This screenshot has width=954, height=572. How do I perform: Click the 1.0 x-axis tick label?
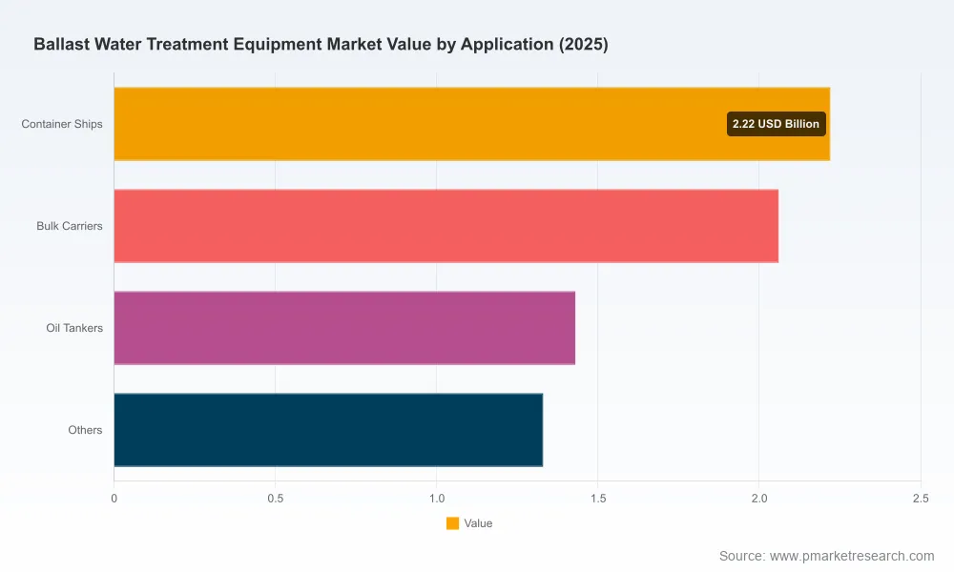pyautogui.click(x=437, y=499)
